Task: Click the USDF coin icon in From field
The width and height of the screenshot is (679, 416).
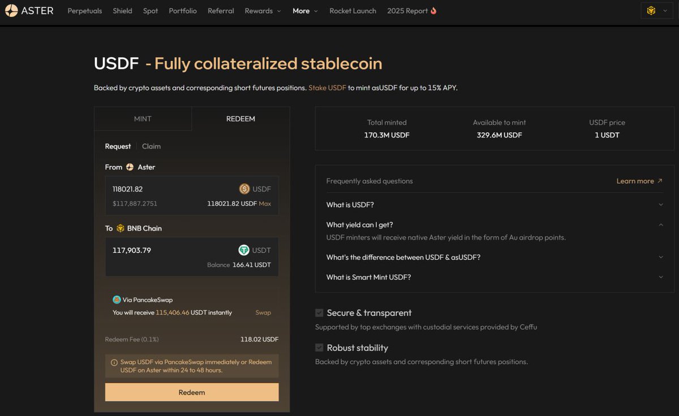Action: [x=244, y=189]
